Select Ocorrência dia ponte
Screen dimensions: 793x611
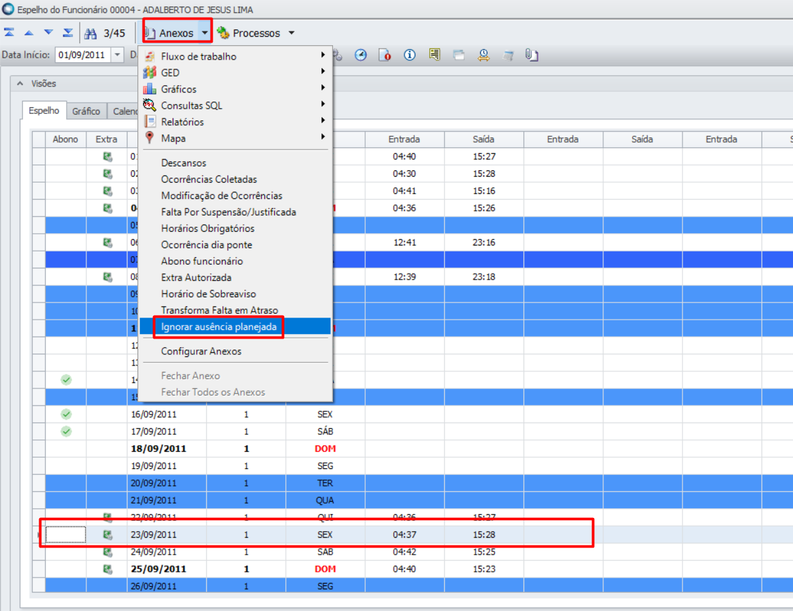(x=236, y=244)
